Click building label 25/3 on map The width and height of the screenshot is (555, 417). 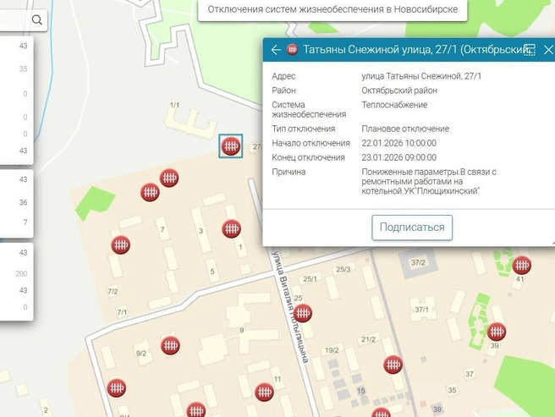coord(343,269)
